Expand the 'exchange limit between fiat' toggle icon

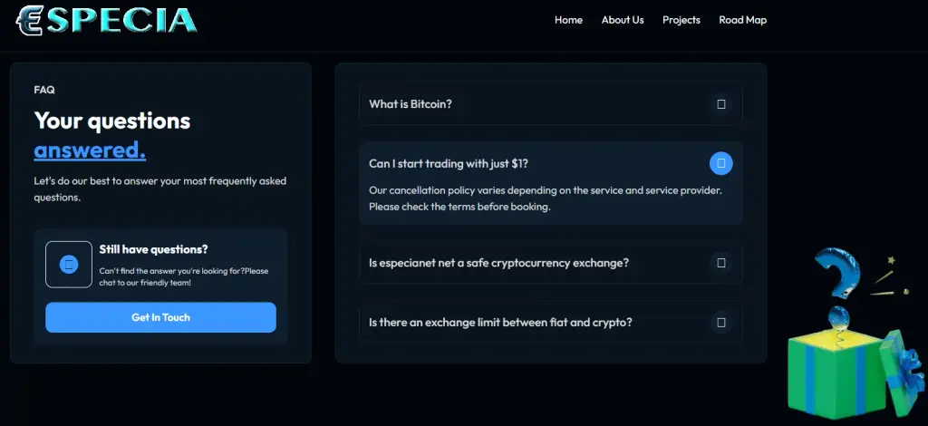tap(720, 323)
